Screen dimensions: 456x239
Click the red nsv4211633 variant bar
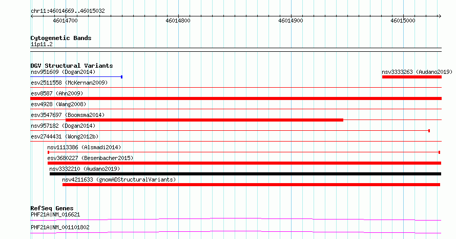click(251, 185)
